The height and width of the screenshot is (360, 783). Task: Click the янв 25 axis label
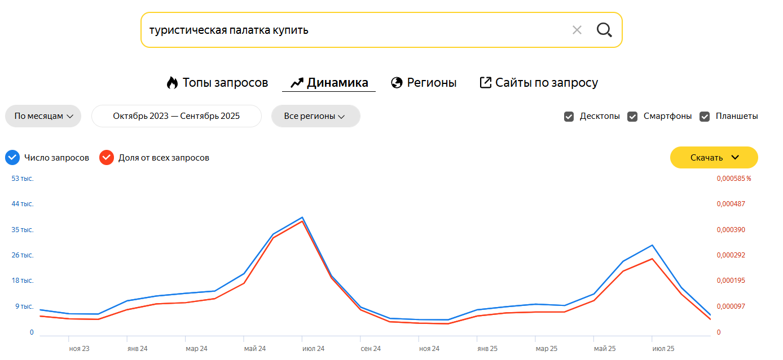coord(487,349)
